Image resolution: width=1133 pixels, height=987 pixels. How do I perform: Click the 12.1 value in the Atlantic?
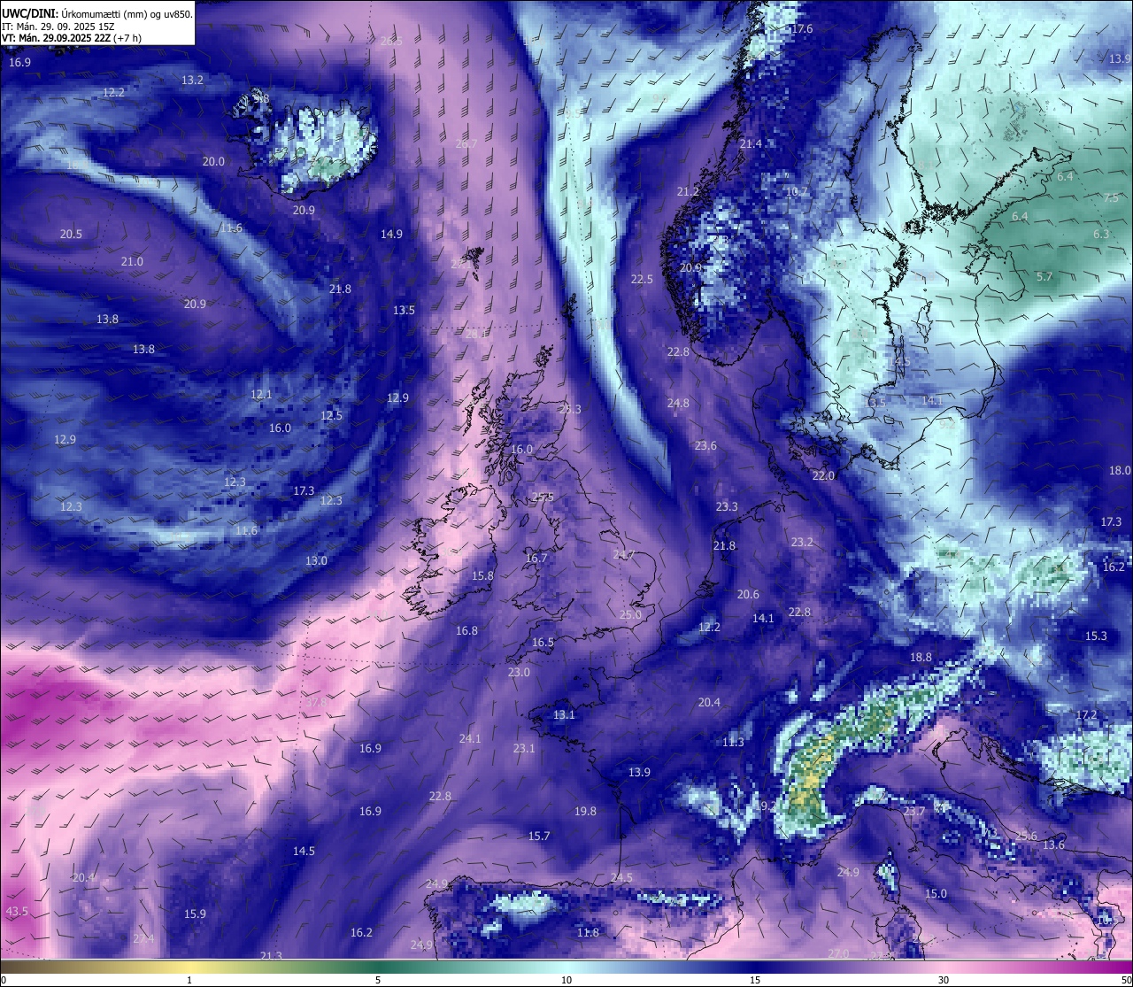click(x=261, y=394)
